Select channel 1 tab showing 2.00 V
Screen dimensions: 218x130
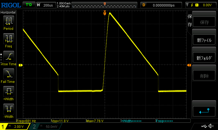coord(15,126)
